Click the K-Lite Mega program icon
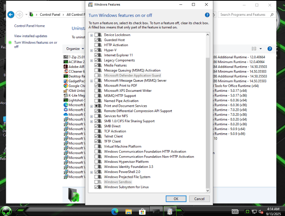The height and width of the screenshot is (216, 285). coord(65,95)
